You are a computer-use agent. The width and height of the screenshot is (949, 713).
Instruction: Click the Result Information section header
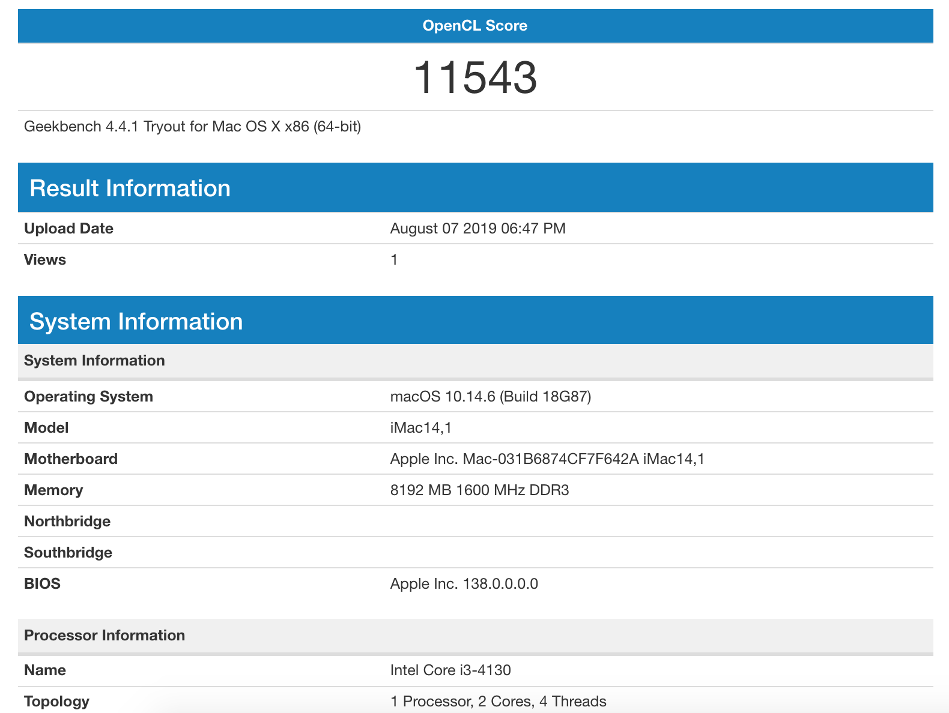click(475, 188)
